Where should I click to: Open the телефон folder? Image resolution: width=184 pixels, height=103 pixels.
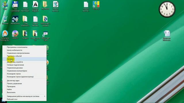(x=25, y=35)
